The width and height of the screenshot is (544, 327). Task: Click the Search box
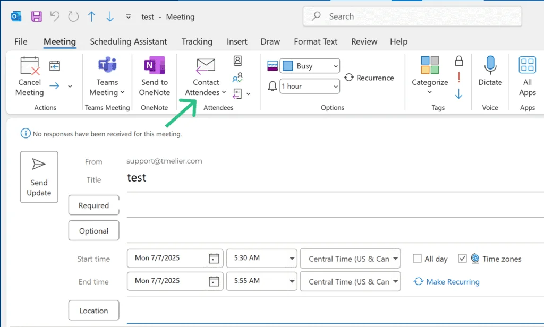[x=412, y=16]
